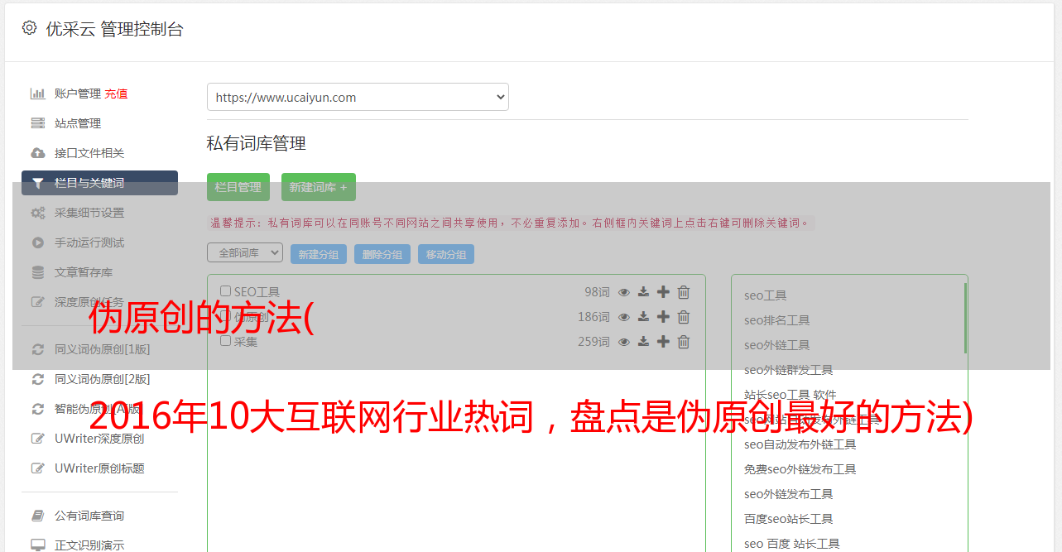Open 采集细节设置 in the sidebar
The height and width of the screenshot is (552, 1062).
[89, 213]
